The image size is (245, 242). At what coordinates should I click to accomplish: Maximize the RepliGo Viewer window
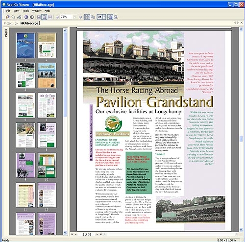point(236,4)
